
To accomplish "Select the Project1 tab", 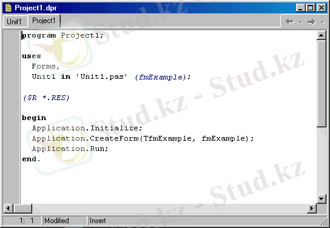I will [44, 21].
